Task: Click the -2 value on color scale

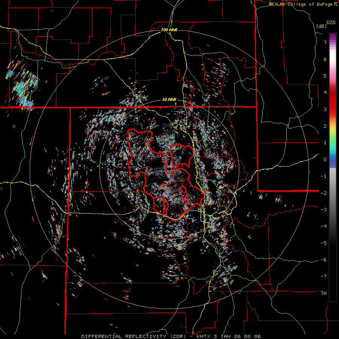Action: click(324, 193)
